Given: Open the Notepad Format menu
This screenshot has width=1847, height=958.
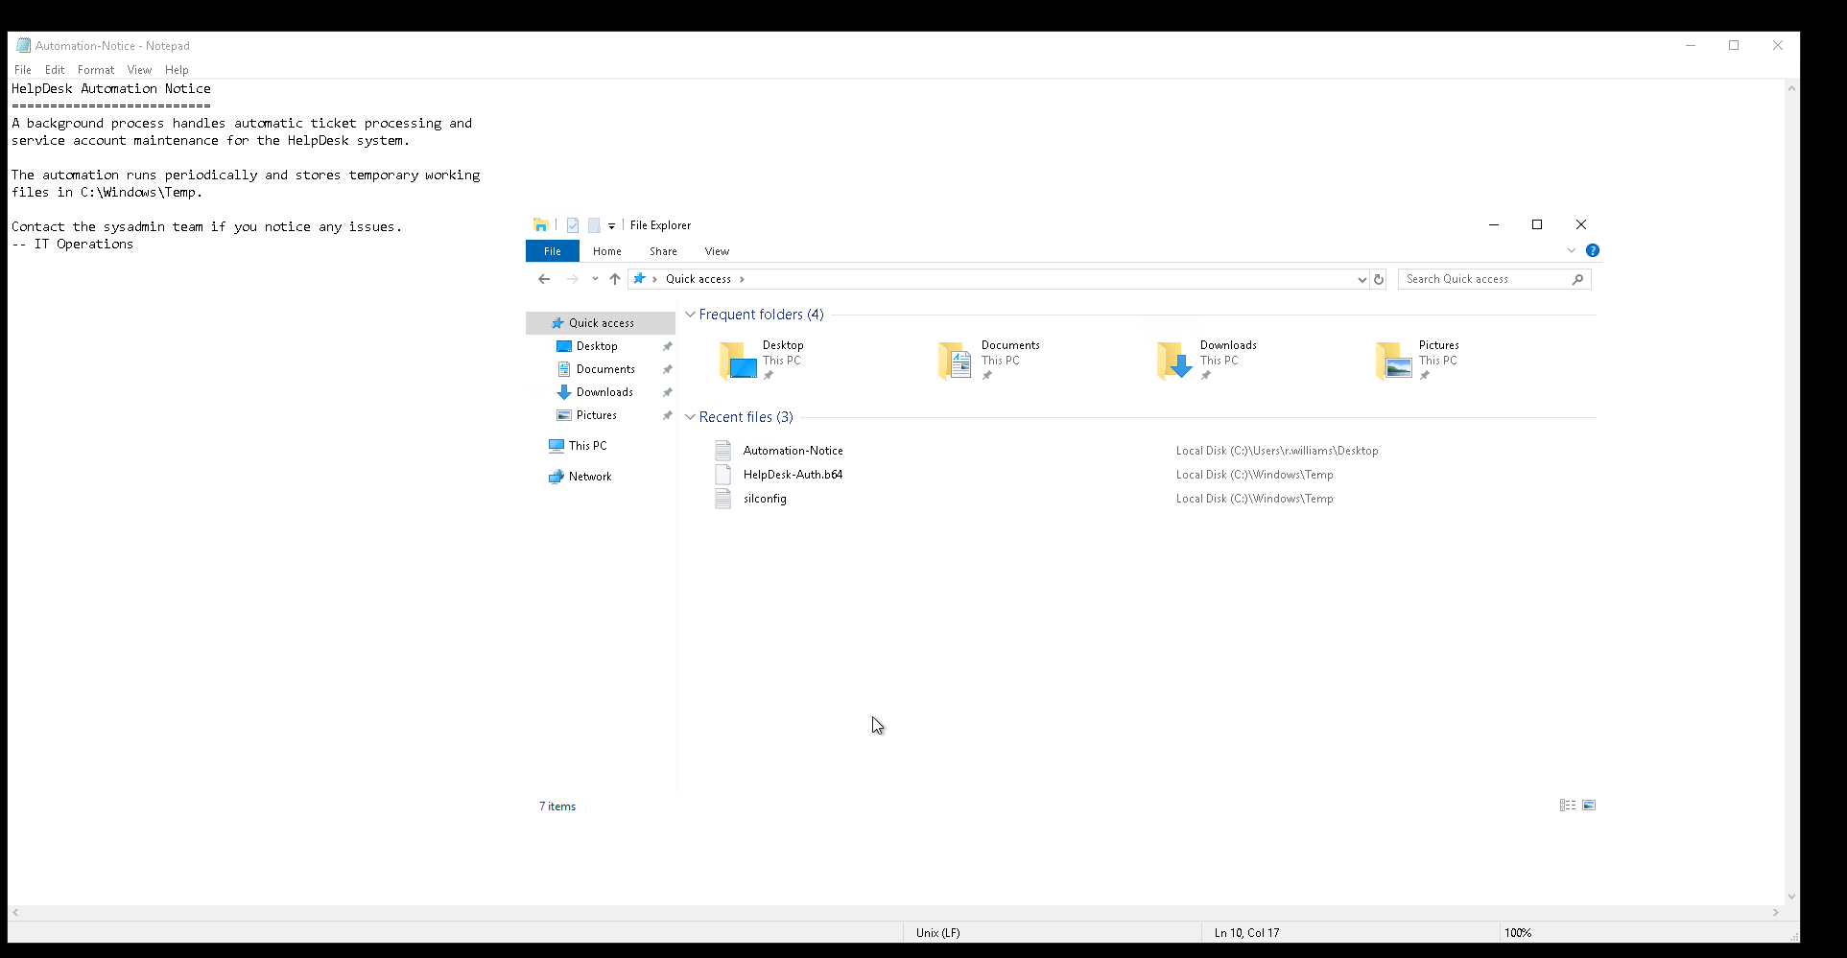Looking at the screenshot, I should [96, 70].
